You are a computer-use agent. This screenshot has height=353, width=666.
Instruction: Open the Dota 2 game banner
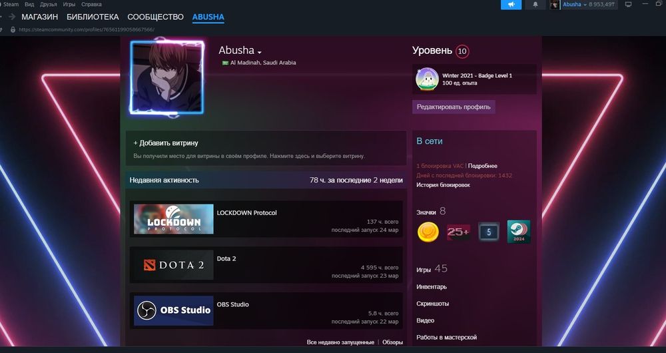pyautogui.click(x=173, y=264)
